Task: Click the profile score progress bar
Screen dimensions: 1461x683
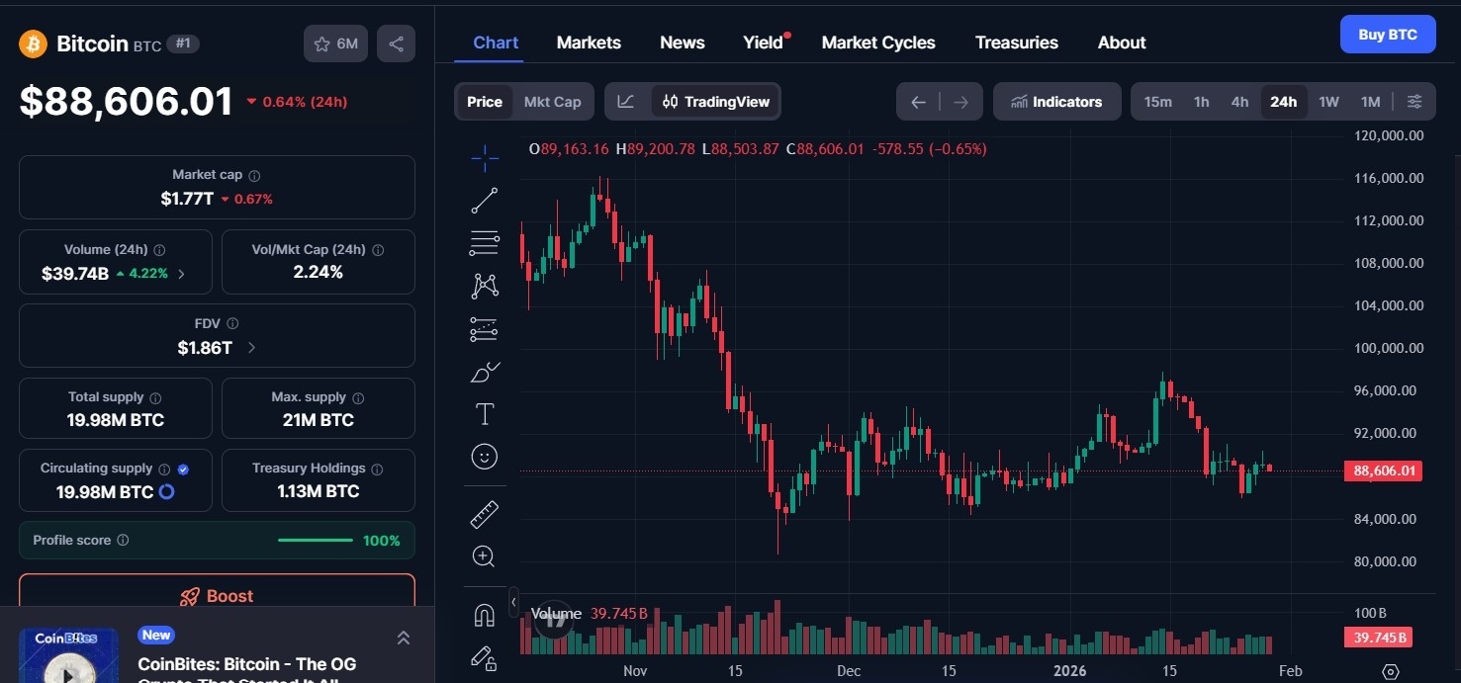Action: (x=315, y=541)
